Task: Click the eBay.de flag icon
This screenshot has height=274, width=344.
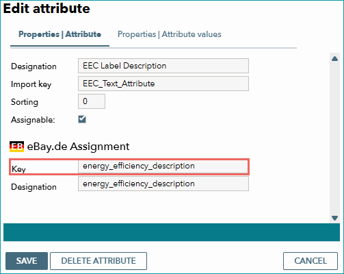Action: click(16, 147)
